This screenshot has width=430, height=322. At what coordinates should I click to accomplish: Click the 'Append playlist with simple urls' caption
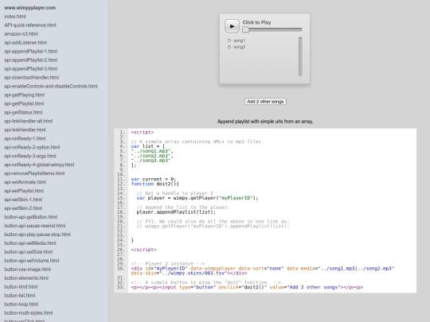point(265,122)
